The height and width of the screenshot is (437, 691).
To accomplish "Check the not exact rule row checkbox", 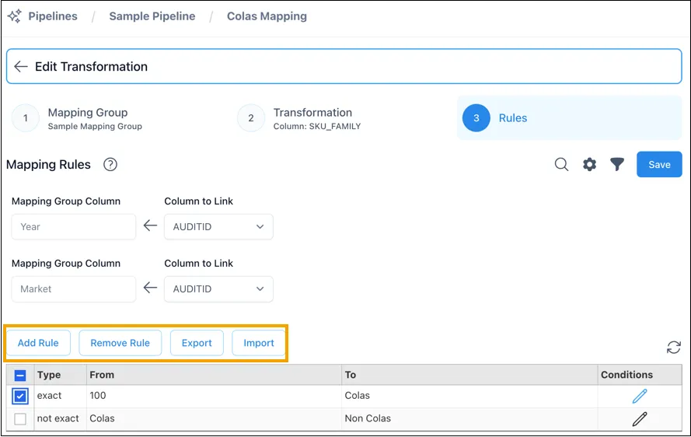I will tap(20, 418).
